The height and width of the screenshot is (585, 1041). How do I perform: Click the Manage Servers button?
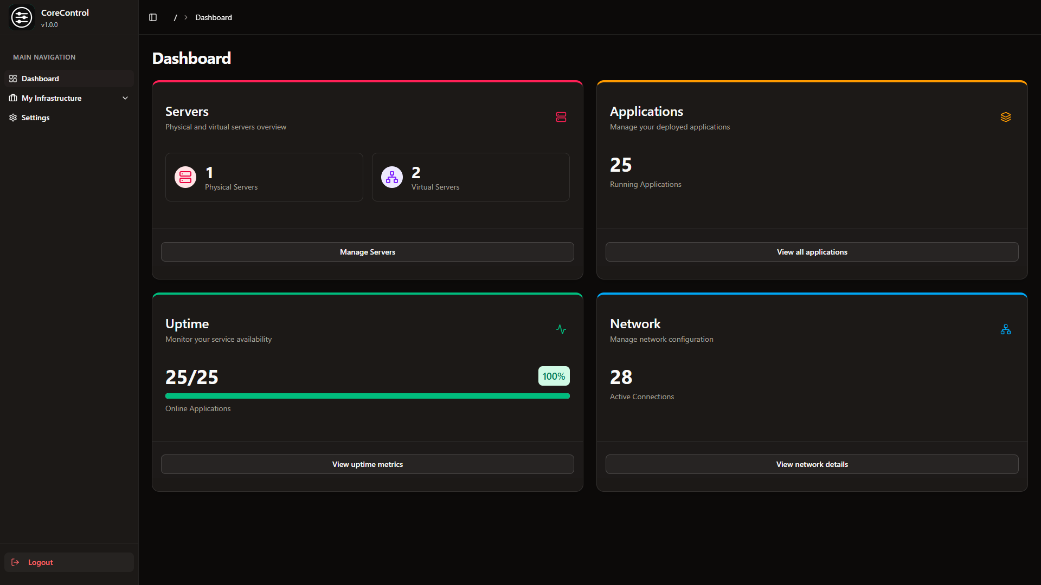click(367, 251)
